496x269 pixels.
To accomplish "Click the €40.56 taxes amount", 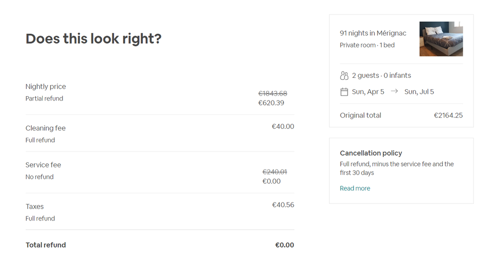I will click(x=283, y=205).
